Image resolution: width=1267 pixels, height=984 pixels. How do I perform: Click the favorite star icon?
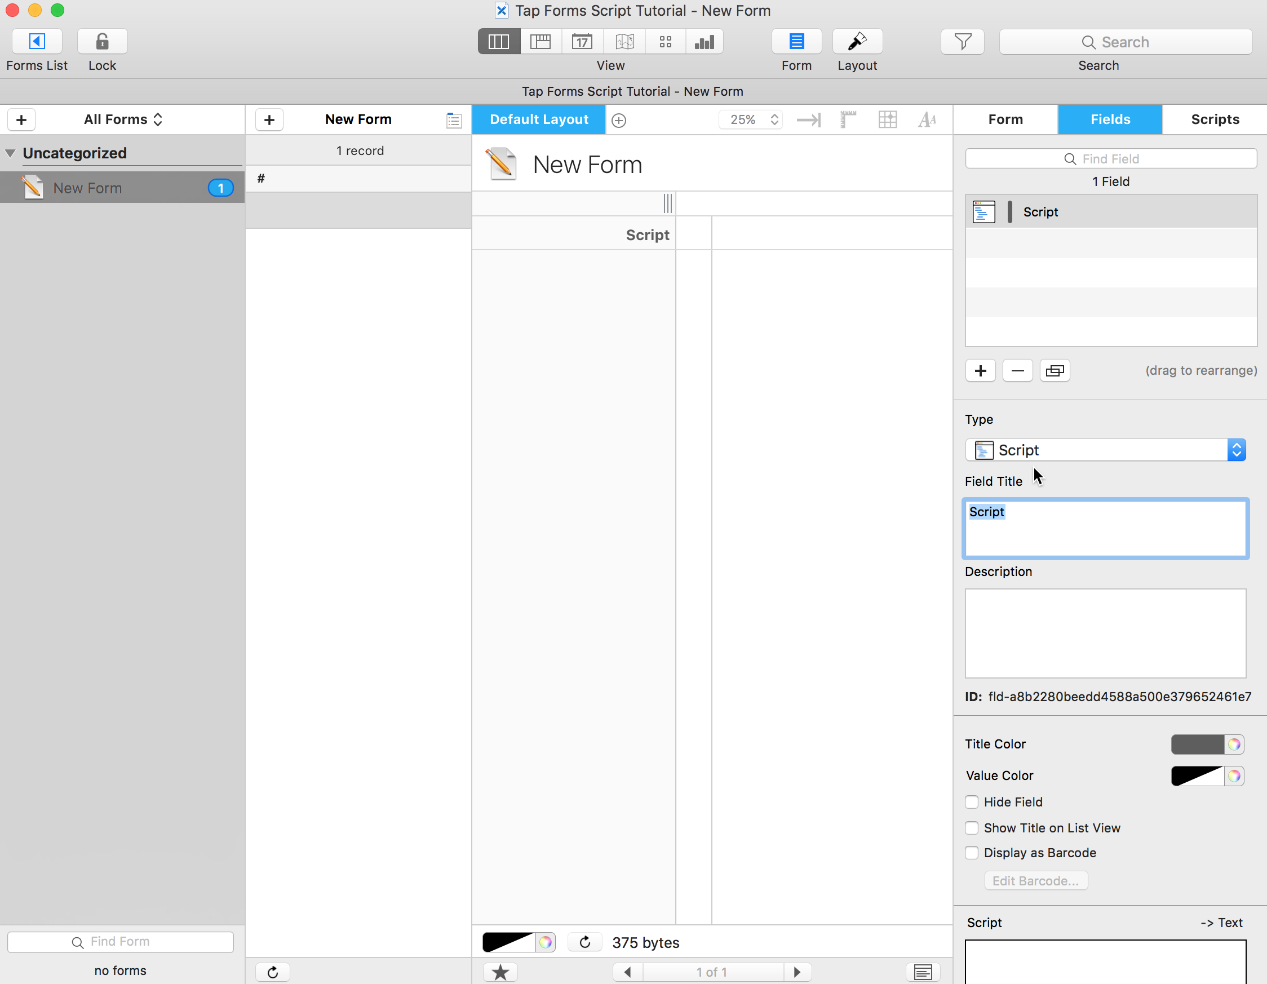[x=500, y=972]
